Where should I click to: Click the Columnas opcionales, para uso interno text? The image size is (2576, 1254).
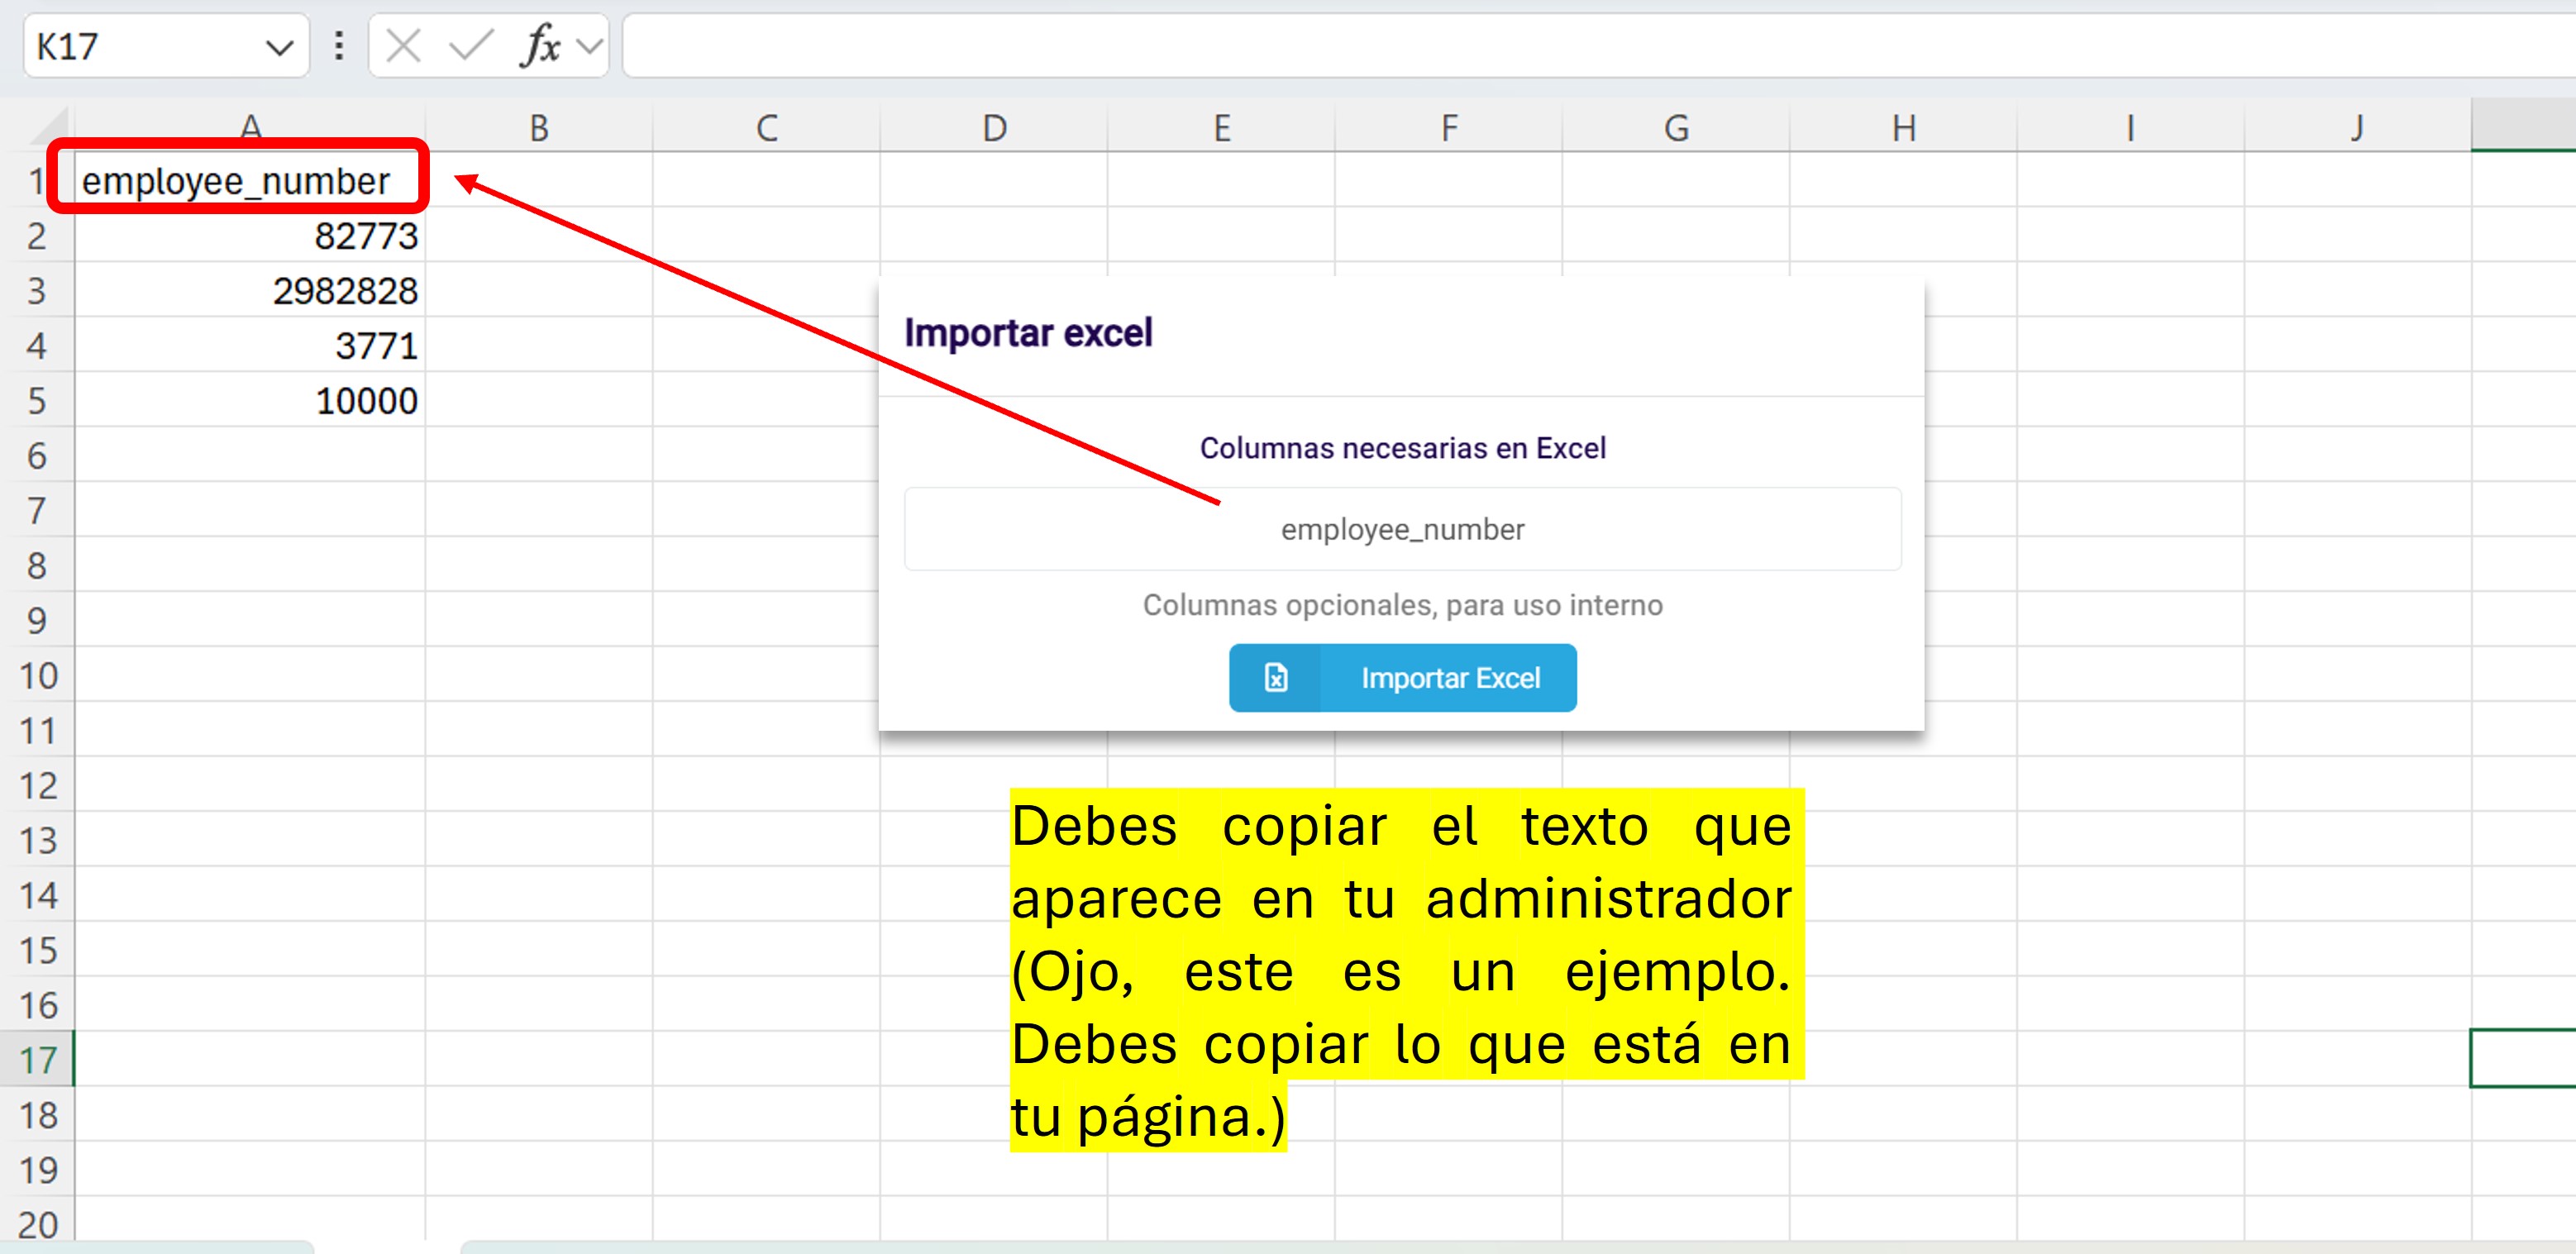[1402, 605]
